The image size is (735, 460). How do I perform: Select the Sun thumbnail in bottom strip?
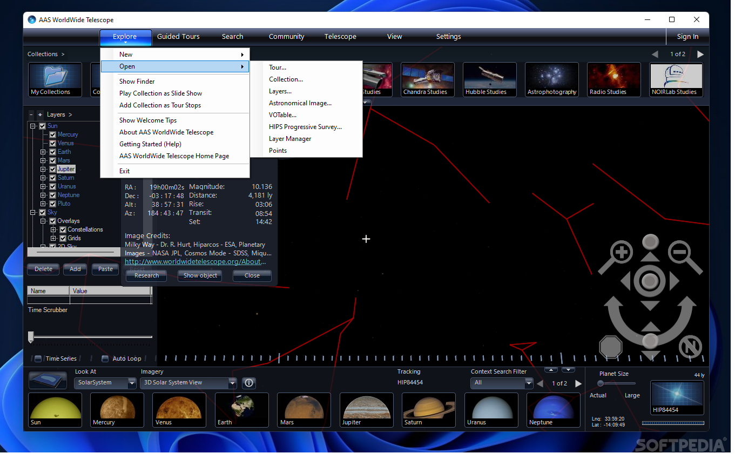(55, 410)
